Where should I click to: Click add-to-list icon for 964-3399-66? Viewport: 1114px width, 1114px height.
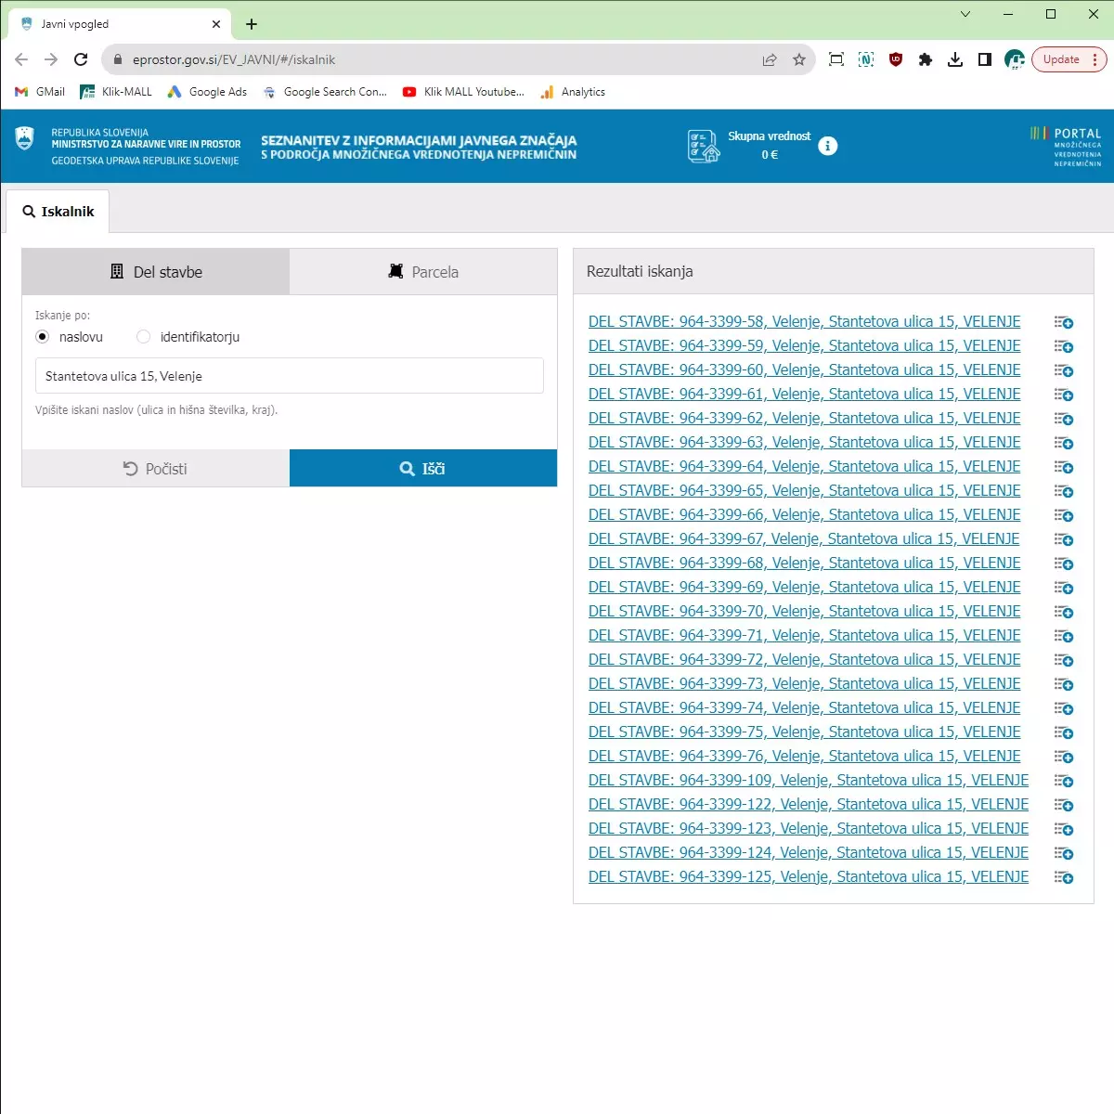point(1064,515)
